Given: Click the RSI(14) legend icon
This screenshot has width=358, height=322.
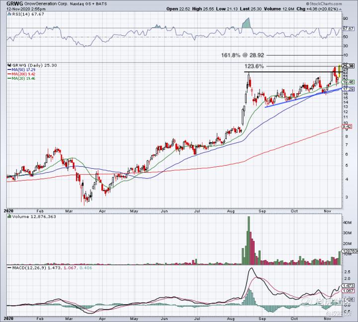Looking at the screenshot, I should click(9, 14).
